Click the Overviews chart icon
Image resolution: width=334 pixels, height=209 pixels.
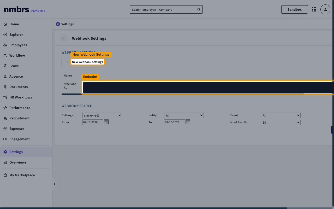point(5,162)
